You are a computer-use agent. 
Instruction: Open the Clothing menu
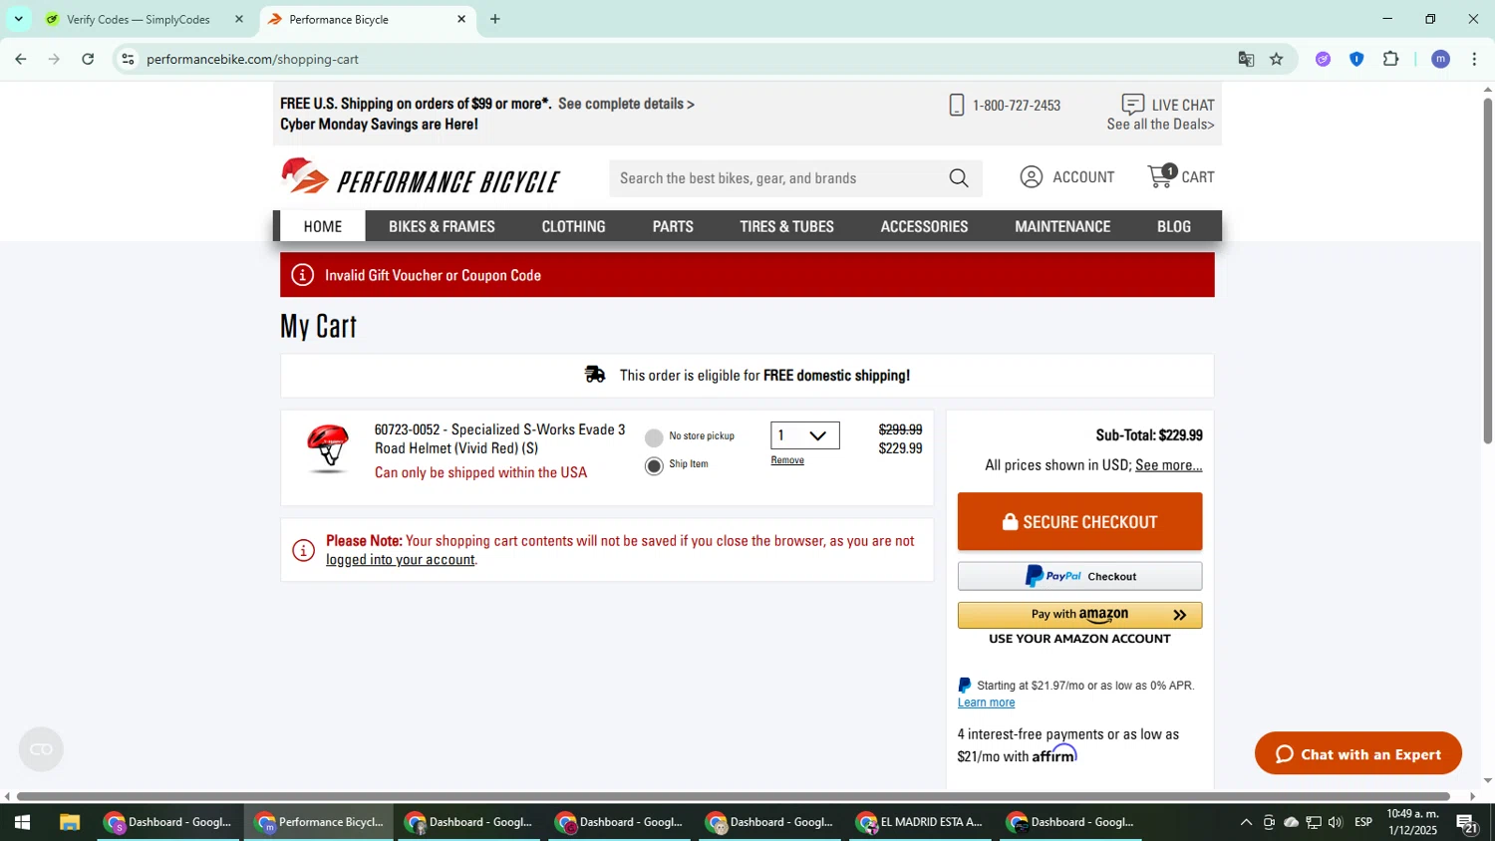[x=573, y=226]
